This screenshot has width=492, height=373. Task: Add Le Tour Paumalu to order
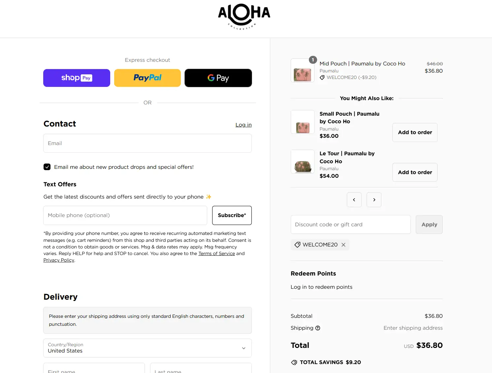coord(415,172)
